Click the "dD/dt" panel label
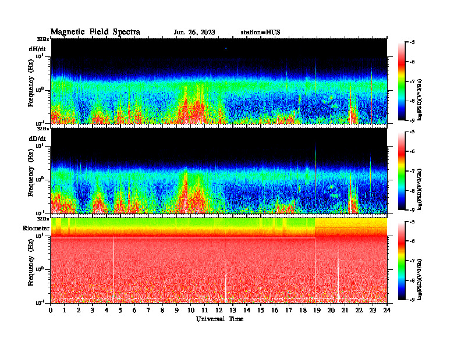Image resolution: width=461 pixels, height=356 pixels. tap(37, 138)
